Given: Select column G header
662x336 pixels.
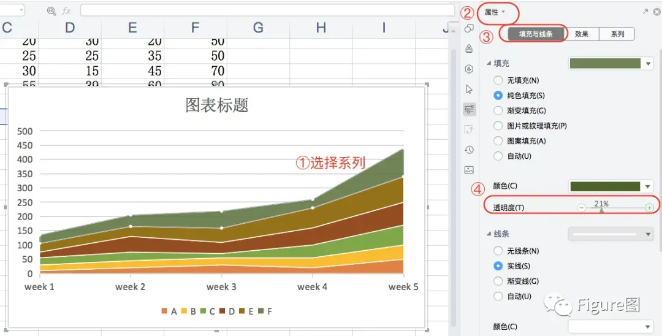Looking at the screenshot, I should point(258,28).
